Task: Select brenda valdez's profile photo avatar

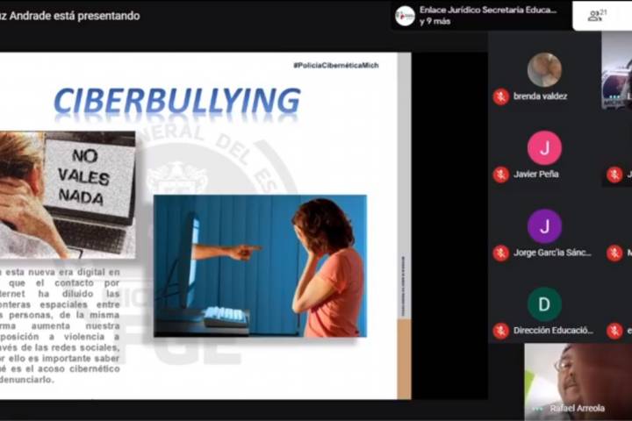Action: [544, 70]
